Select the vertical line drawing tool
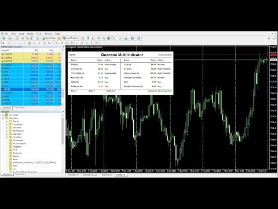Screen dimensions: 278x209 (14, 43)
